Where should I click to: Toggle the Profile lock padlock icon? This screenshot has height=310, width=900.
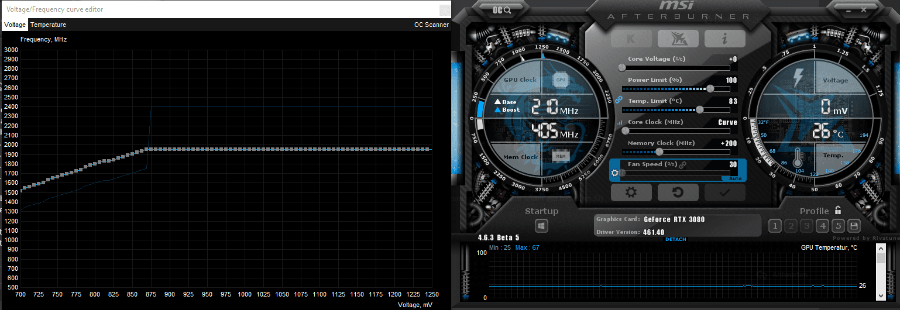coord(838,211)
